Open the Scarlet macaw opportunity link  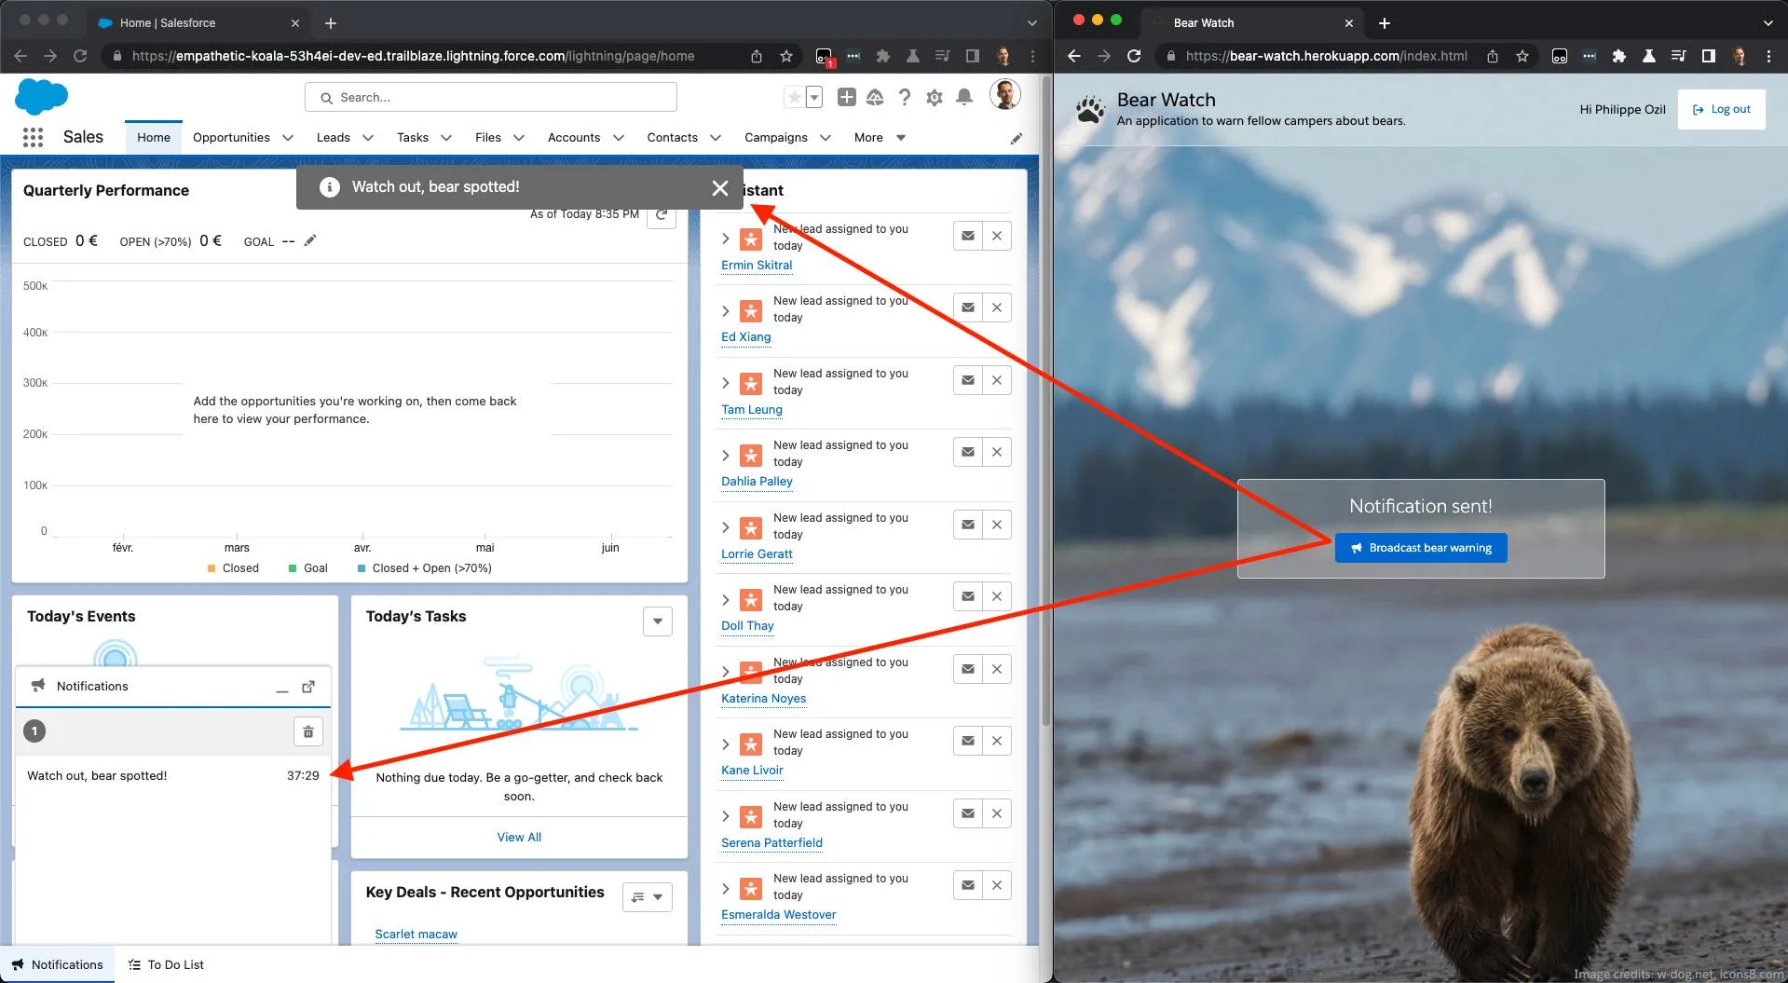point(416,935)
